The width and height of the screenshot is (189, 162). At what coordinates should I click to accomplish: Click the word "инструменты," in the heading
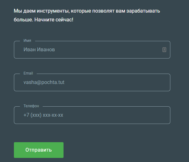point(53,11)
